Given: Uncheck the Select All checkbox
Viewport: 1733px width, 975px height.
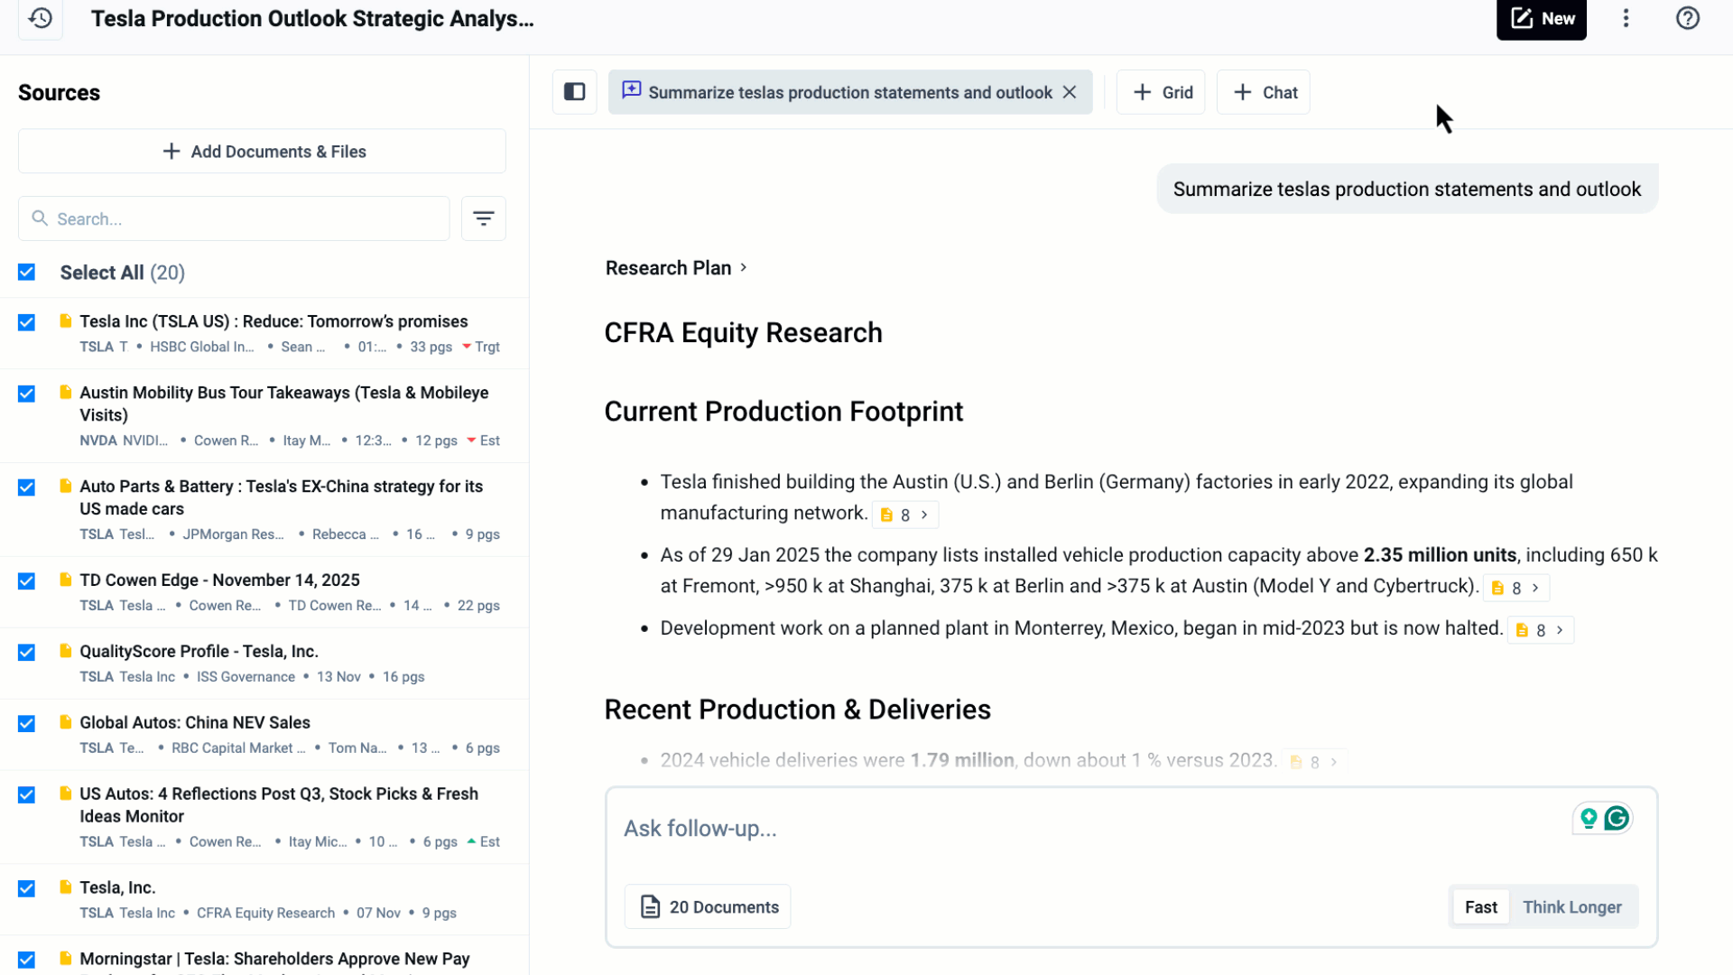Looking at the screenshot, I should click(x=27, y=273).
